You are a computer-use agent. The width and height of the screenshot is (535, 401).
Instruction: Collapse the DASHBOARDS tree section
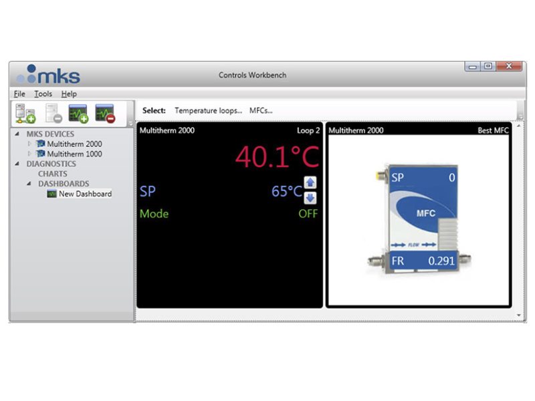pos(29,183)
